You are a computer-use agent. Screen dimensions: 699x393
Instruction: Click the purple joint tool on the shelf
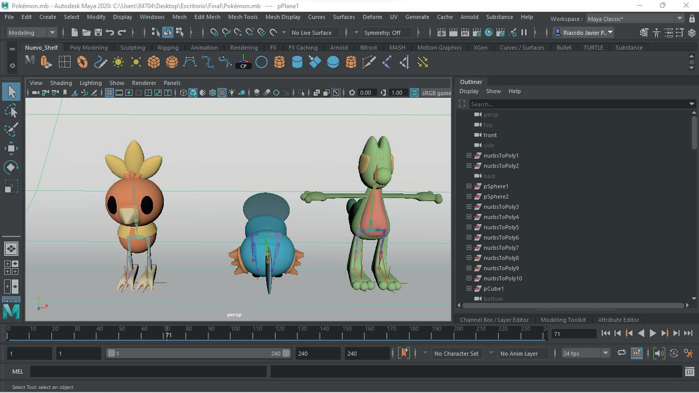point(387,62)
